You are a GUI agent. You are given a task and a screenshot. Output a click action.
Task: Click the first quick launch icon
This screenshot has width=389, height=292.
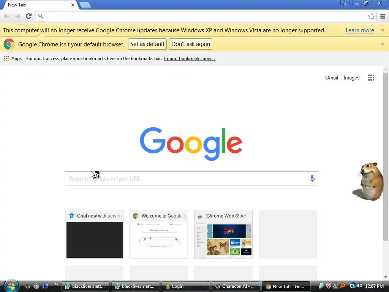click(27, 286)
